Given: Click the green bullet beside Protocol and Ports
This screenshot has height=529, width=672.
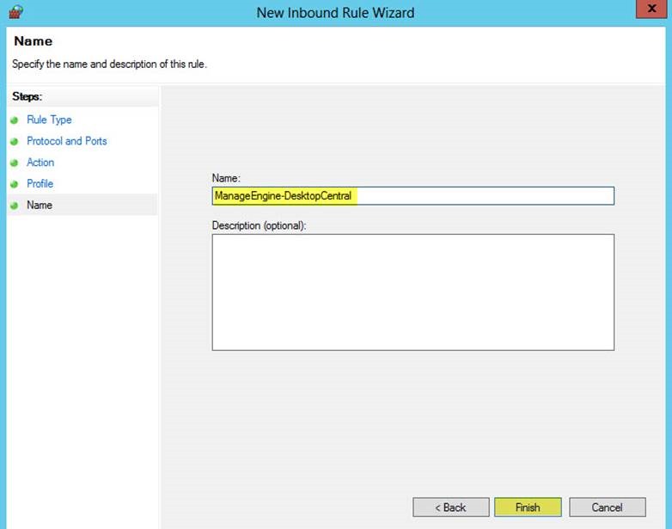Looking at the screenshot, I should (x=14, y=142).
